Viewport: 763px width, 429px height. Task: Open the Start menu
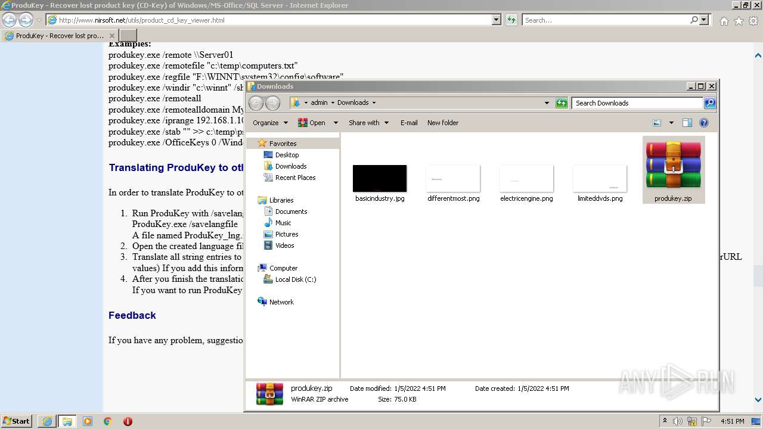point(16,421)
